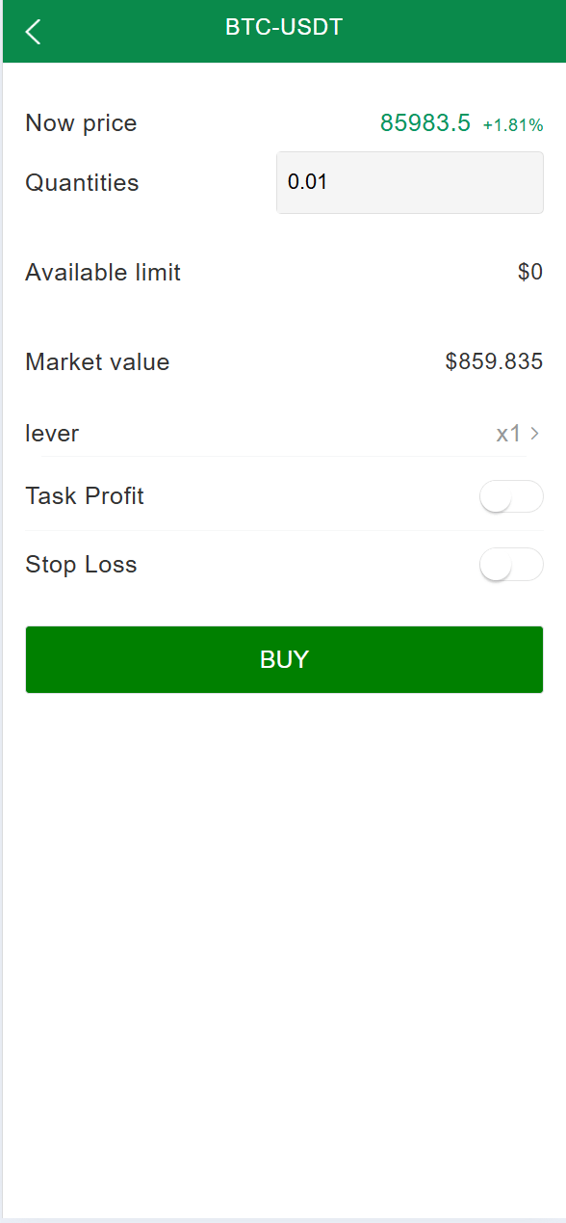Click the Quantities label
Screen dimensions: 566x1223
82,183
